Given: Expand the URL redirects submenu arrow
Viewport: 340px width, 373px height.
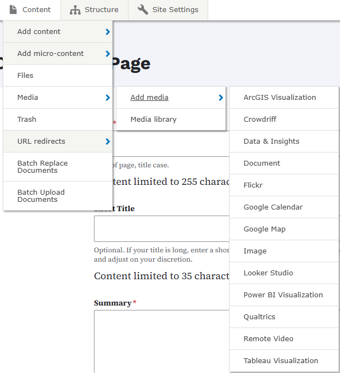Looking at the screenshot, I should tap(108, 142).
